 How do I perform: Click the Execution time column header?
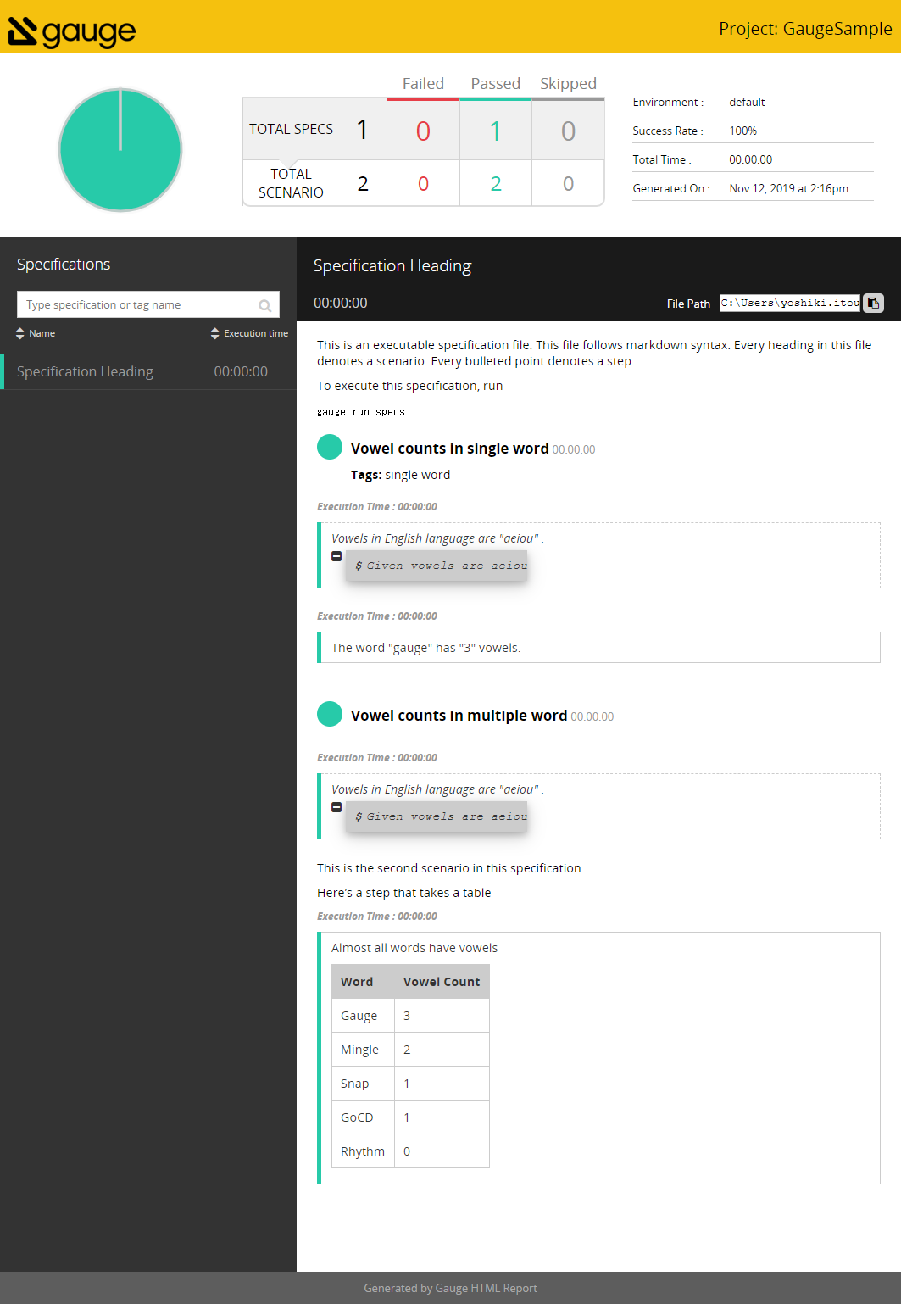[256, 333]
